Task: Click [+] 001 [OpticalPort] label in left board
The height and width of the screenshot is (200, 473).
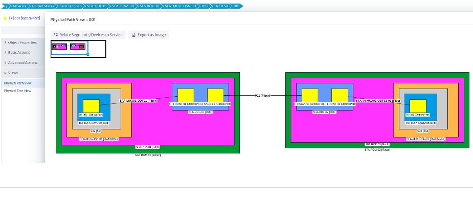Action: [x=91, y=115]
